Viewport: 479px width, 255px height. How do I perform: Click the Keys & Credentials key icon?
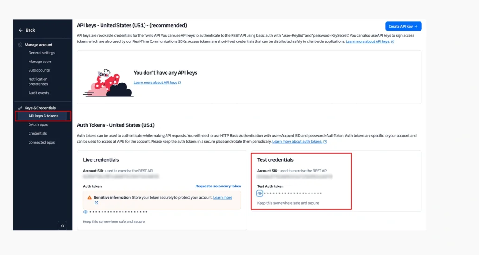[20, 108]
